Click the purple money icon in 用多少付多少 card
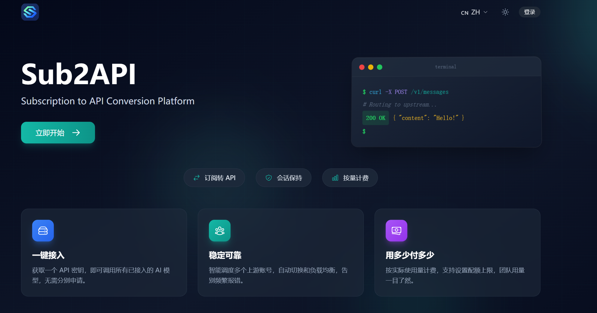The height and width of the screenshot is (313, 597). coord(396,231)
